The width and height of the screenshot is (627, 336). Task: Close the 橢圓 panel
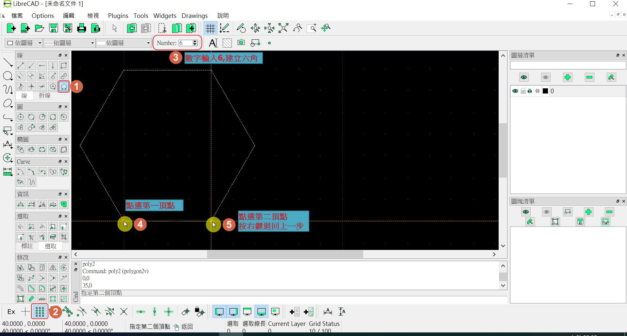(66, 139)
